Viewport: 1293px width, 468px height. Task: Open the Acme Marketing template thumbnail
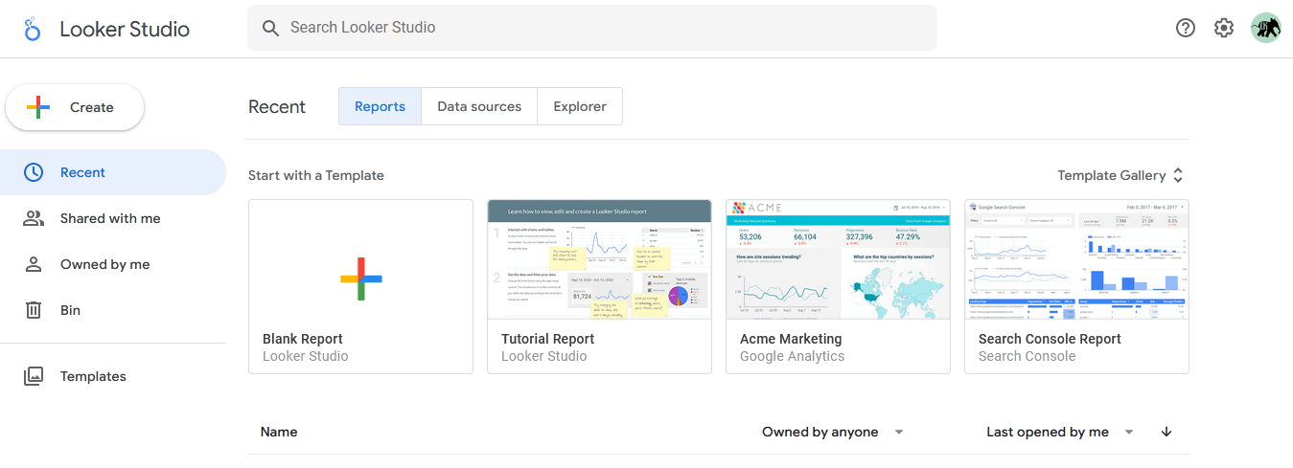[839, 259]
